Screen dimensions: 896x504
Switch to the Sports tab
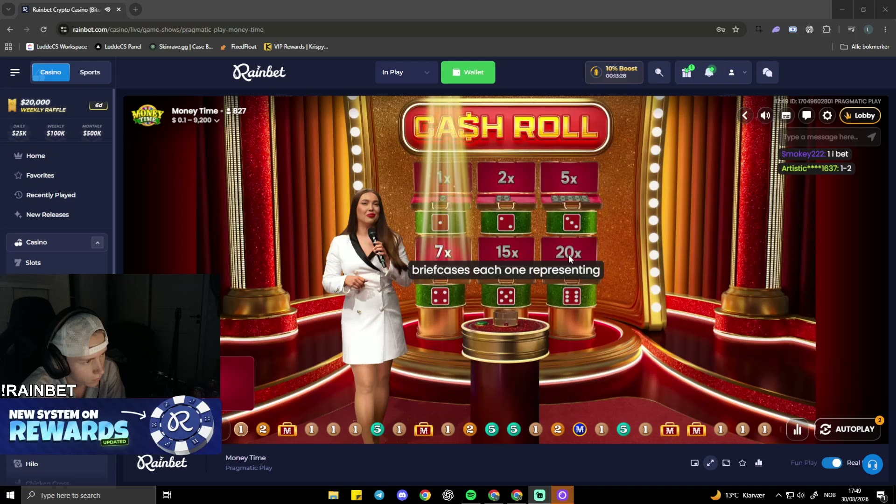[90, 72]
